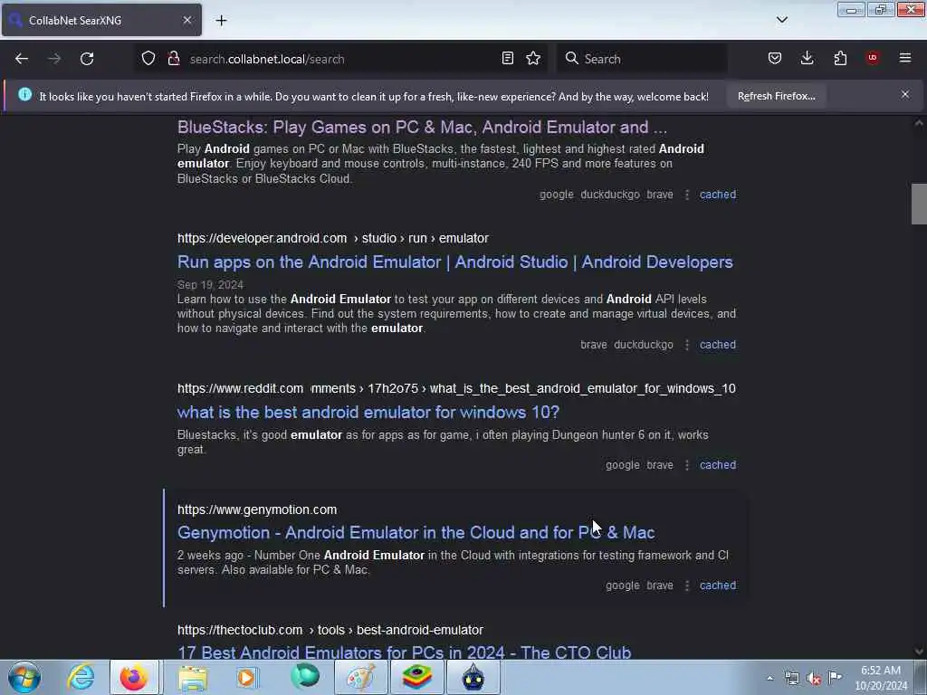Open BlueStacks taskbar icon

click(416, 677)
